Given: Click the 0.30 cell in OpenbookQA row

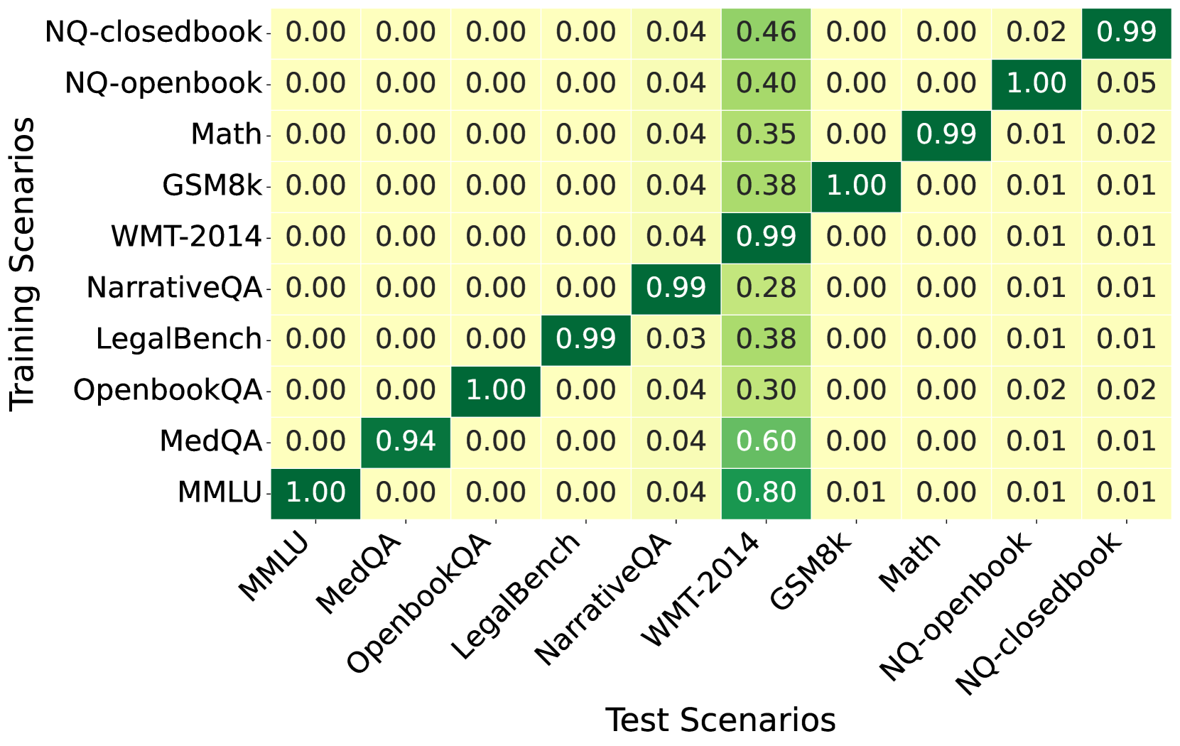Looking at the screenshot, I should pyautogui.click(x=767, y=391).
